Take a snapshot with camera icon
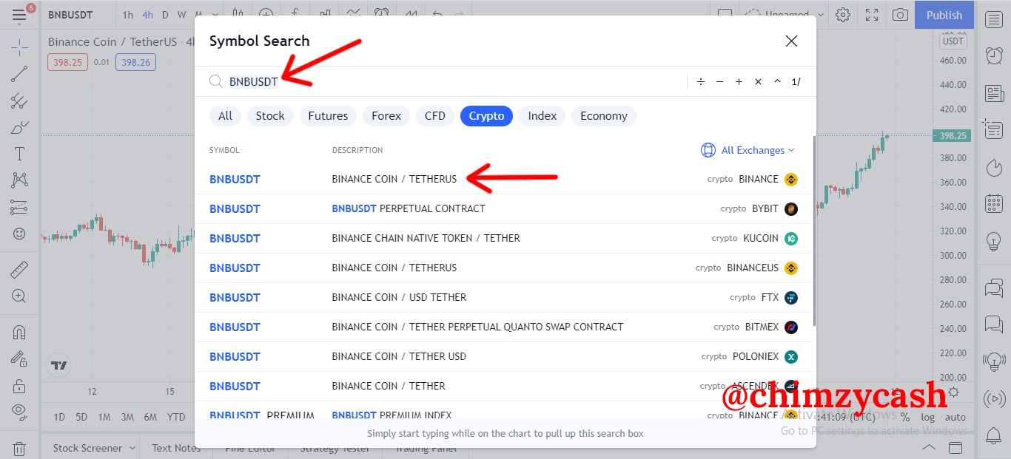 point(900,15)
